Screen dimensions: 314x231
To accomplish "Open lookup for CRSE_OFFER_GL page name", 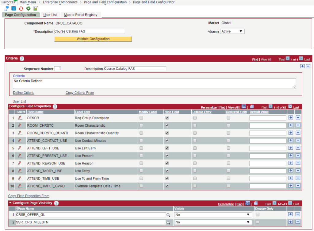I will 168,215.
